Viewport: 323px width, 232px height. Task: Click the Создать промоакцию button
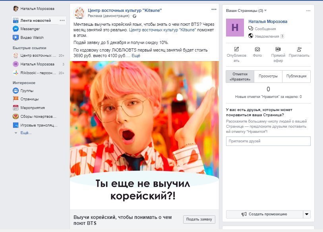pos(265,214)
